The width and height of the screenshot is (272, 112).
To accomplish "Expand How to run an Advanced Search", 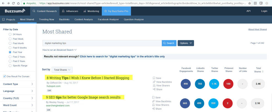I will (60, 50).
